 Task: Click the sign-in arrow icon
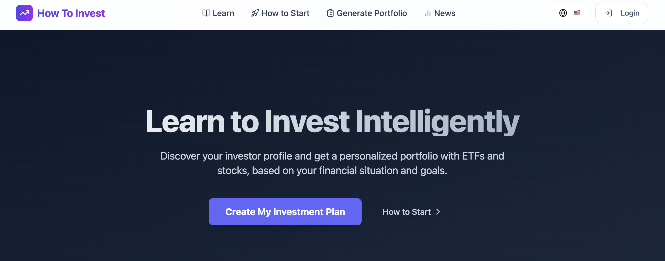(608, 13)
